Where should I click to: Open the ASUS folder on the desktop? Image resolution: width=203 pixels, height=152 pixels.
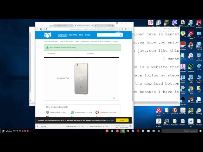pyautogui.click(x=199, y=89)
